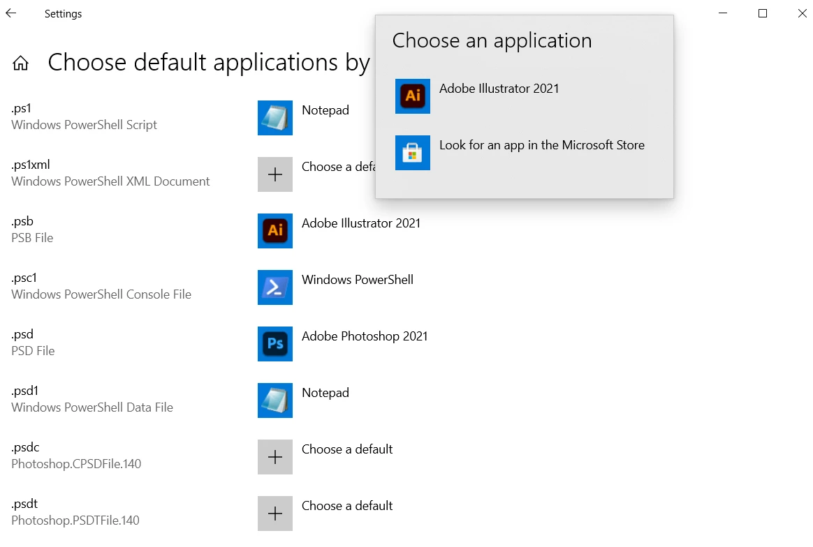Click the Notepad icon for .psd1
The height and width of the screenshot is (547, 813).
tap(274, 400)
